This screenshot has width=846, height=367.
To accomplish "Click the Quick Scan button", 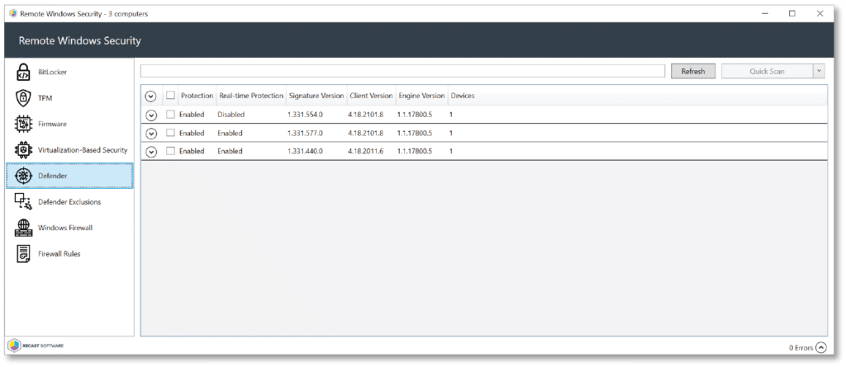I will point(768,71).
